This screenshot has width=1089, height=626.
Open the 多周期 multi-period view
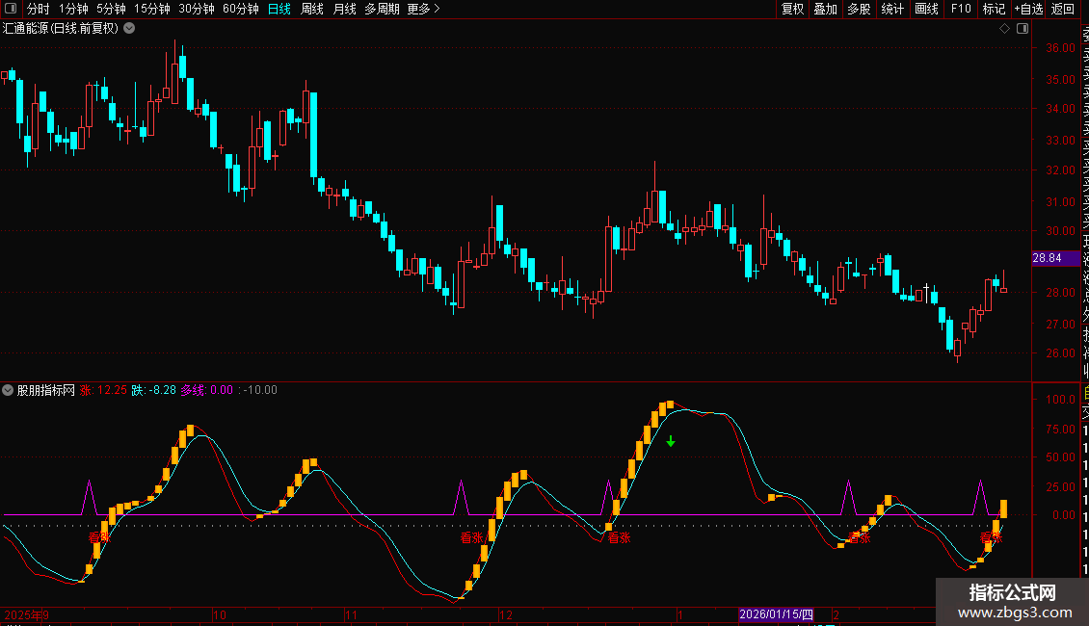pos(382,9)
